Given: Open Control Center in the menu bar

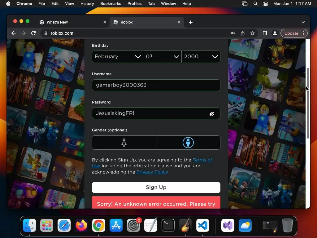Looking at the screenshot, I should (265, 4).
